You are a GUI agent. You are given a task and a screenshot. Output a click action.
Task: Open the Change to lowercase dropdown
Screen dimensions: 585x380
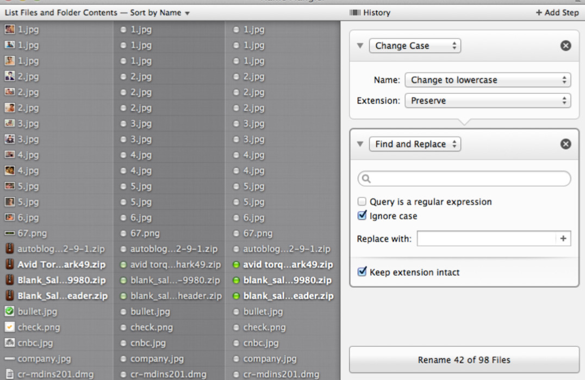click(488, 80)
